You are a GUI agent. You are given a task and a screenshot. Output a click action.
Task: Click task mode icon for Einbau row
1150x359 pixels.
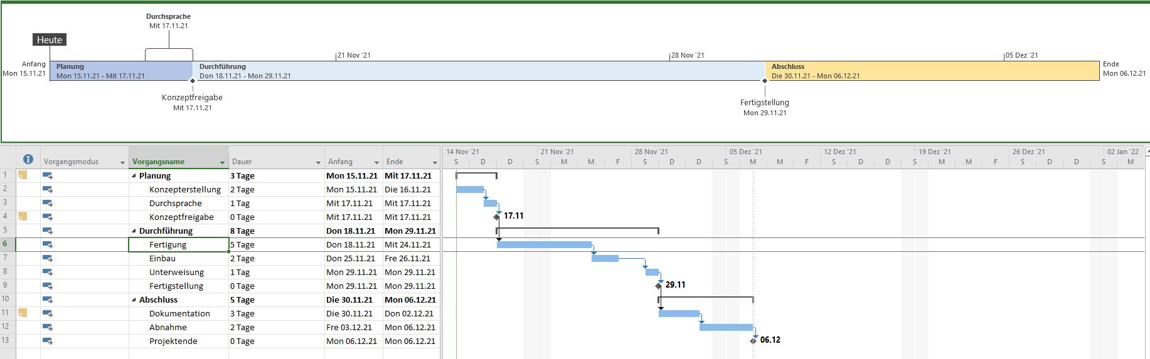[48, 259]
